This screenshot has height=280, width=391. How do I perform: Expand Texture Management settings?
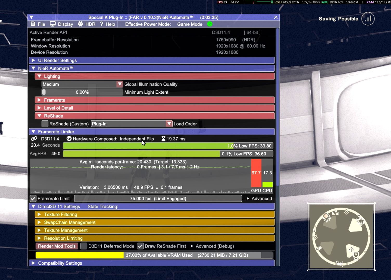tap(155, 230)
